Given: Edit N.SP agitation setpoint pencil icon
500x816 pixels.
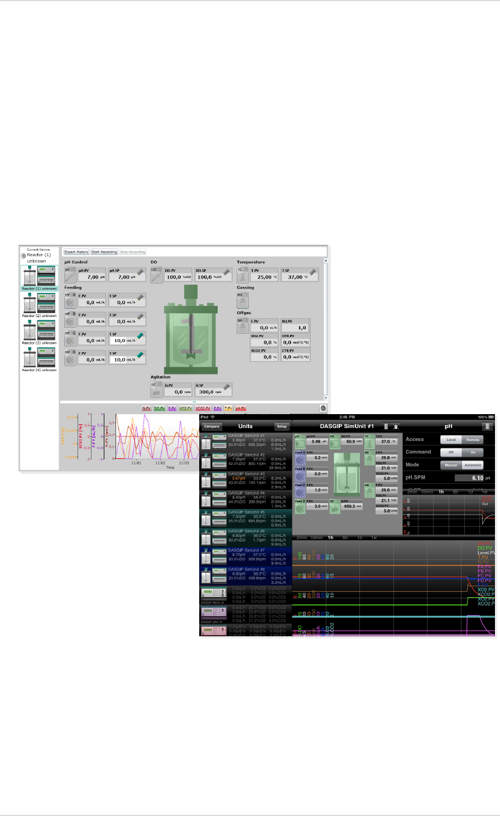Looking at the screenshot, I should (x=227, y=387).
